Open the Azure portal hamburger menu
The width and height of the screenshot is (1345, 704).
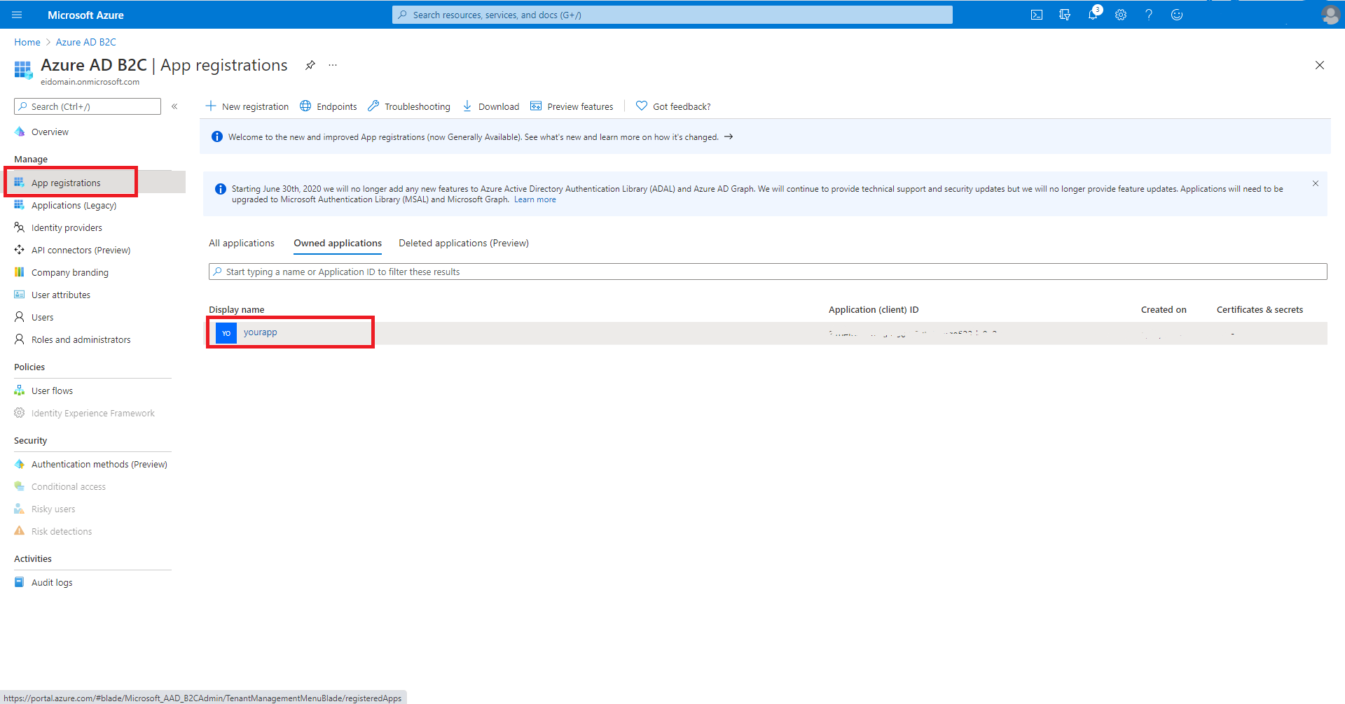coord(17,15)
